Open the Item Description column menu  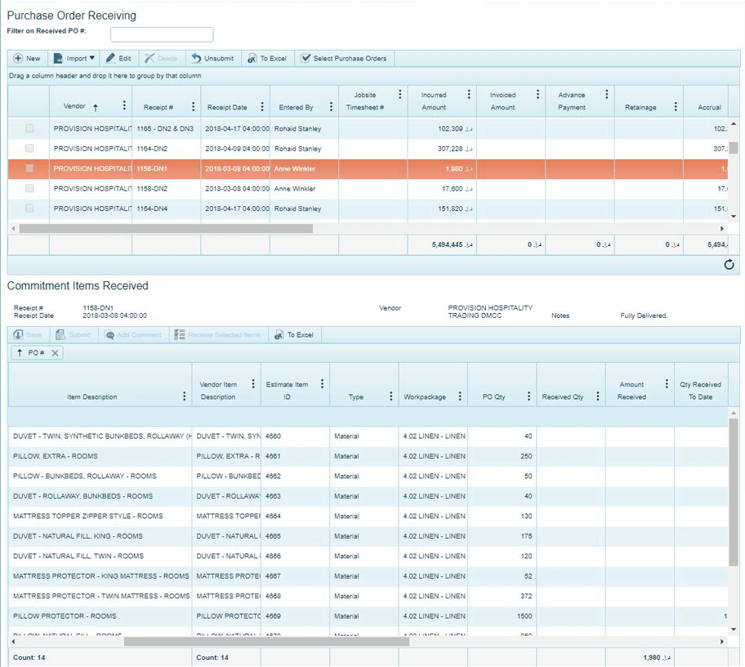pyautogui.click(x=184, y=396)
